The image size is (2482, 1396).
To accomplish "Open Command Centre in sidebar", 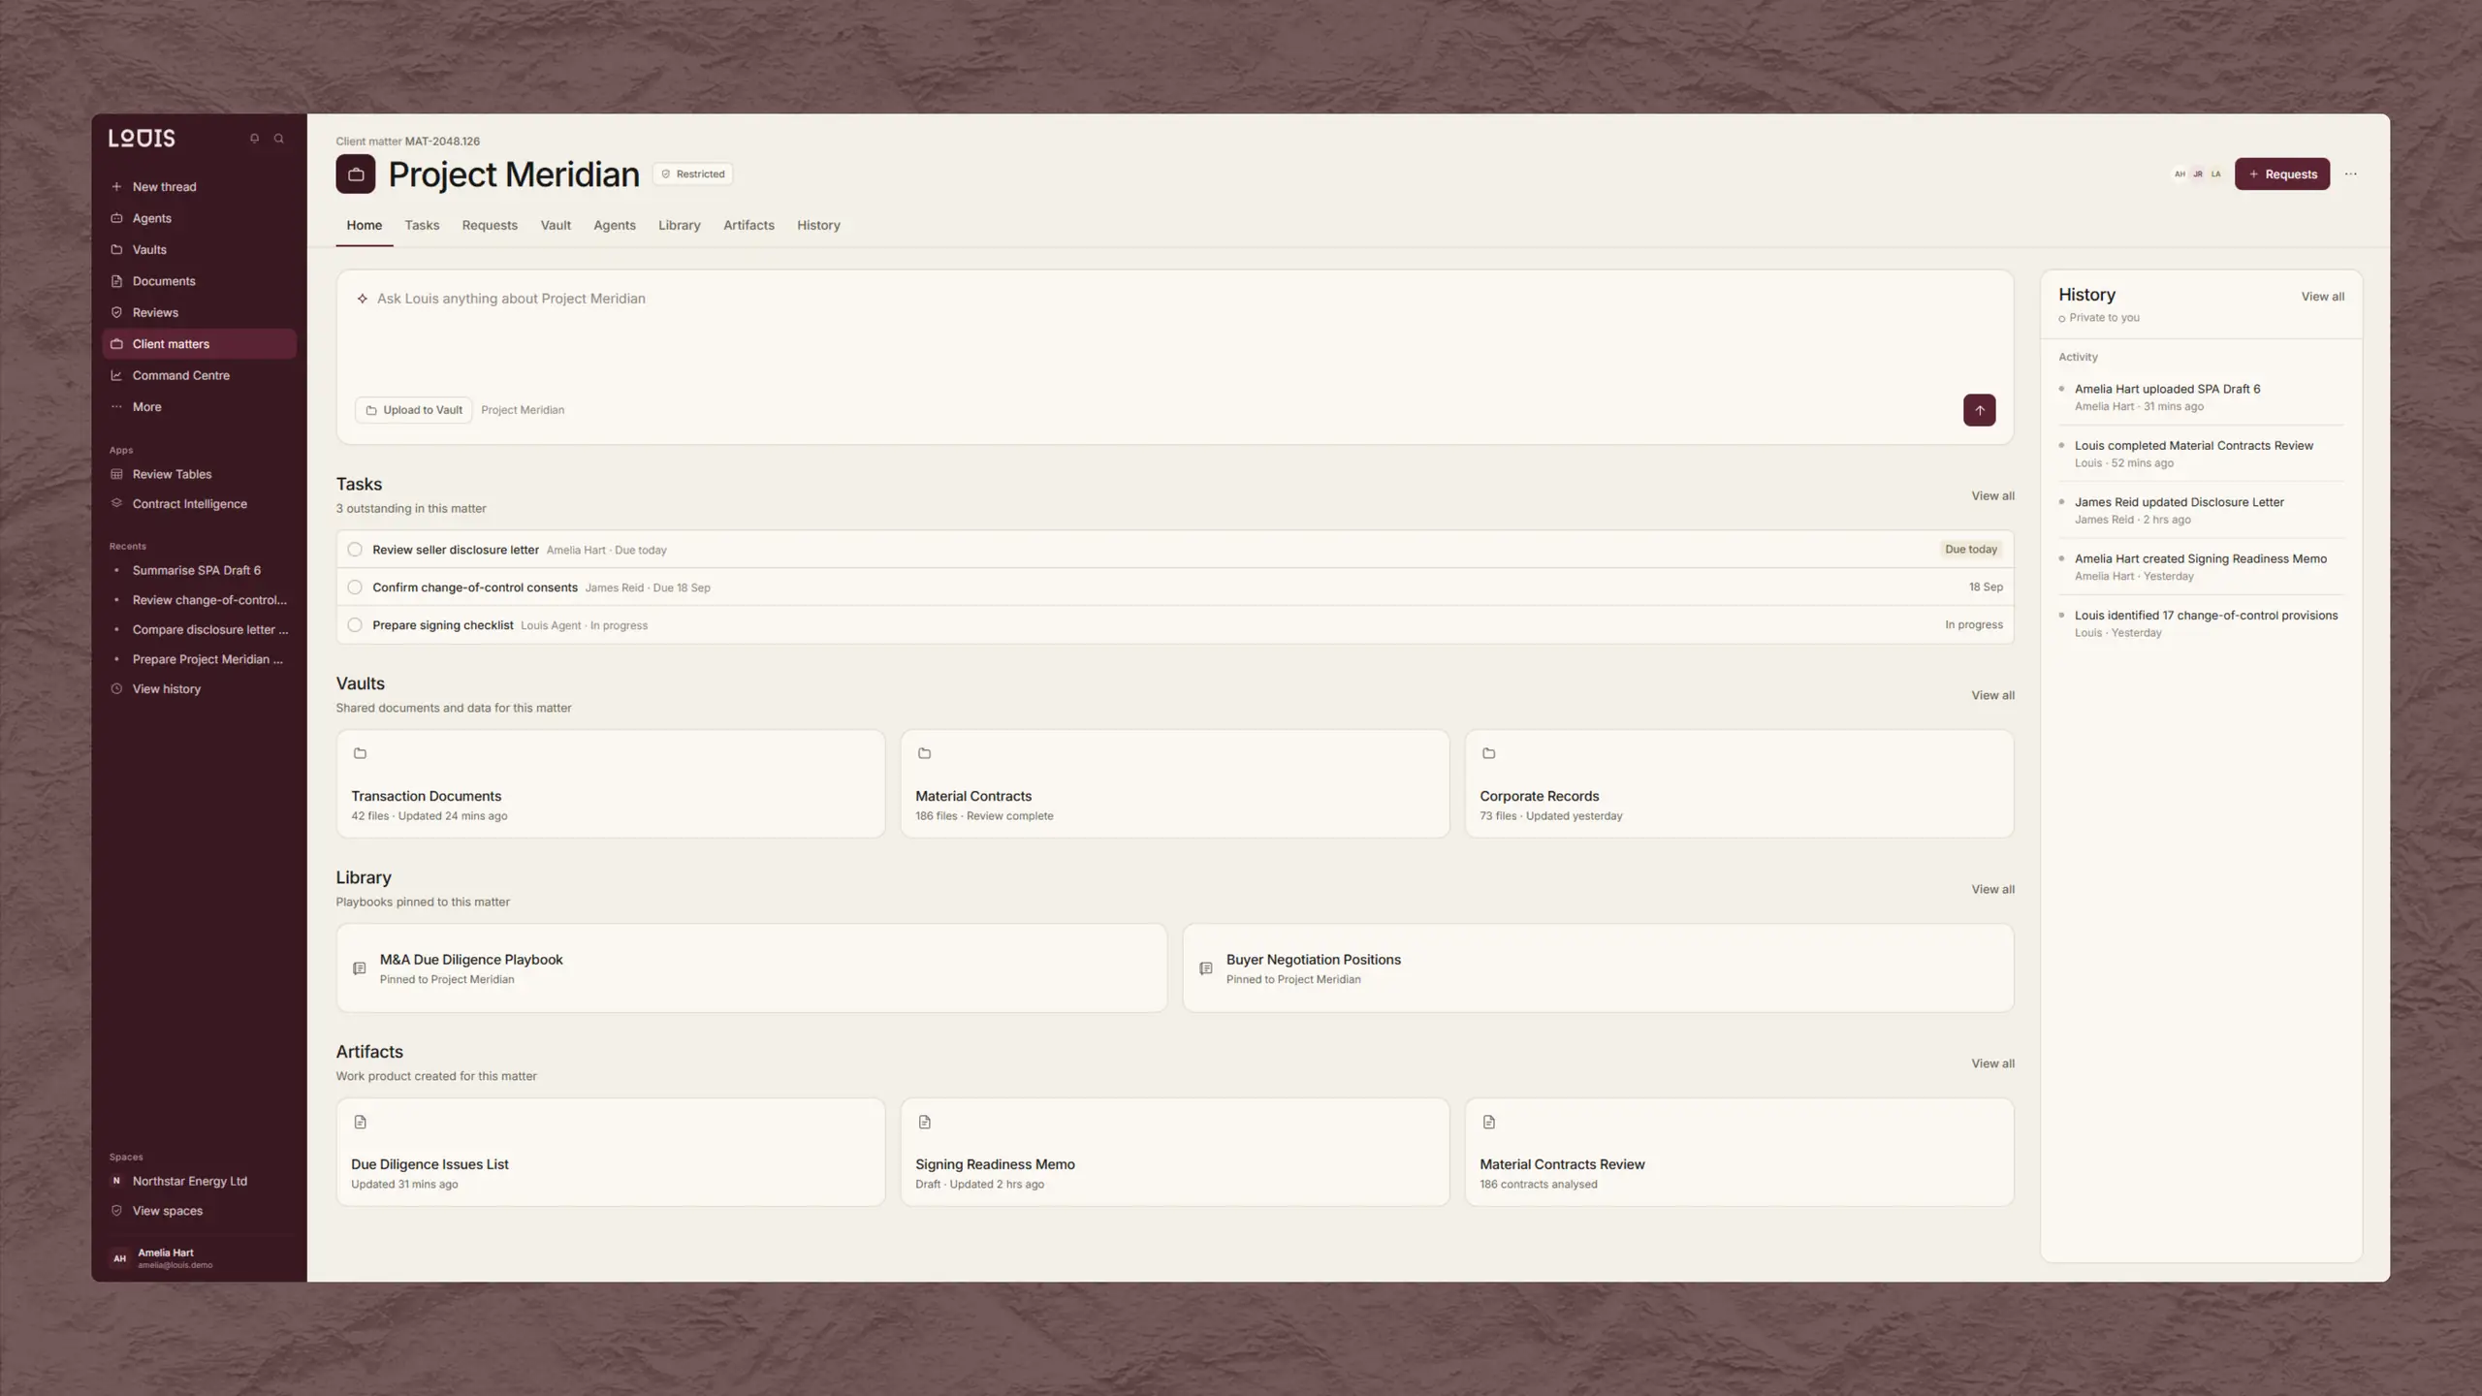I will click(x=199, y=375).
